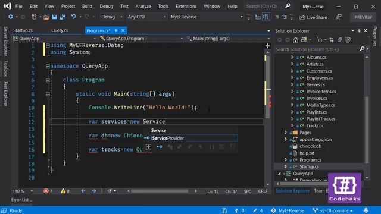Click the Navigate Backward toolbar icon

[x=11, y=17]
